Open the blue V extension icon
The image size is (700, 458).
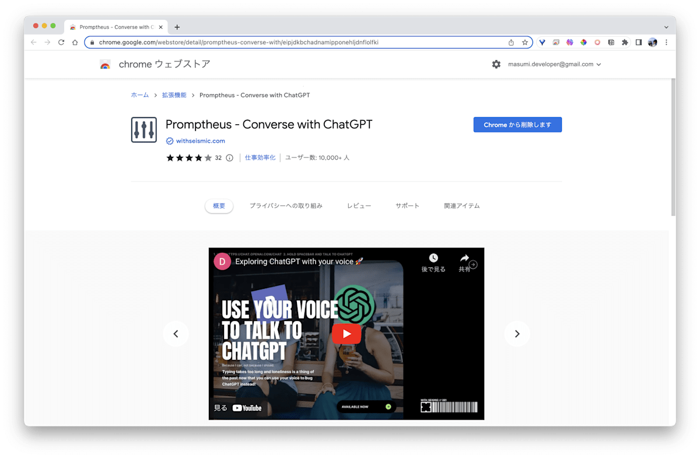tap(542, 42)
